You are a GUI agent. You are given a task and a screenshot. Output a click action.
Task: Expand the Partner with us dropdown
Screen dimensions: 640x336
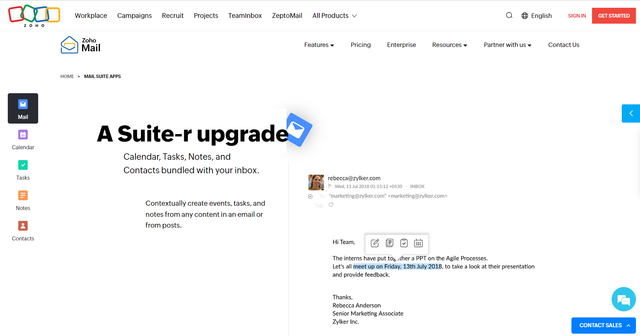tap(508, 45)
